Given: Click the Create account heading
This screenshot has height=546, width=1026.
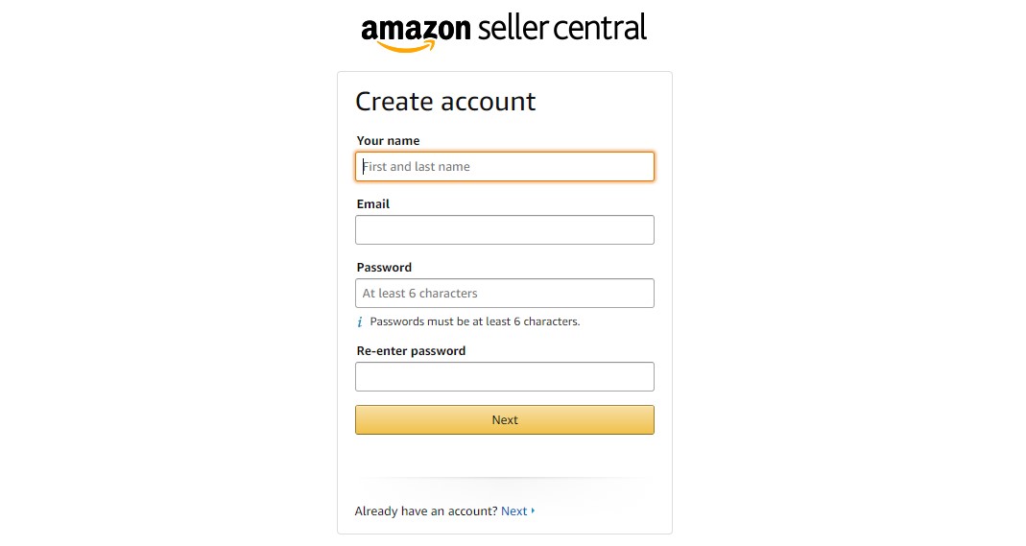Looking at the screenshot, I should 445,102.
